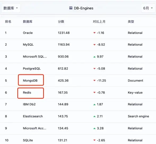Image resolution: width=156 pixels, height=144 pixels.
Task: Select the PostgreSQL database name
Action: click(32, 69)
